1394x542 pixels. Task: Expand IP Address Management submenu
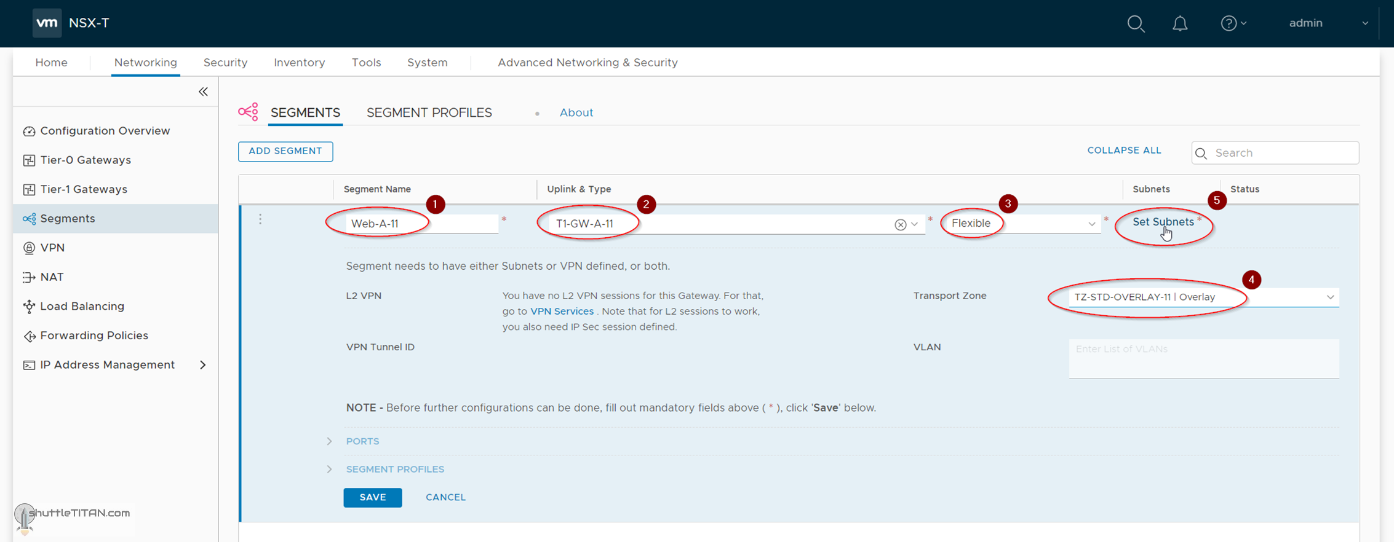(203, 365)
